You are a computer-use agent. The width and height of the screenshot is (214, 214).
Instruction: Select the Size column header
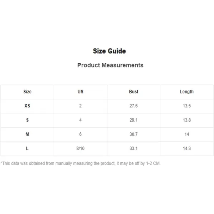pos(27,92)
